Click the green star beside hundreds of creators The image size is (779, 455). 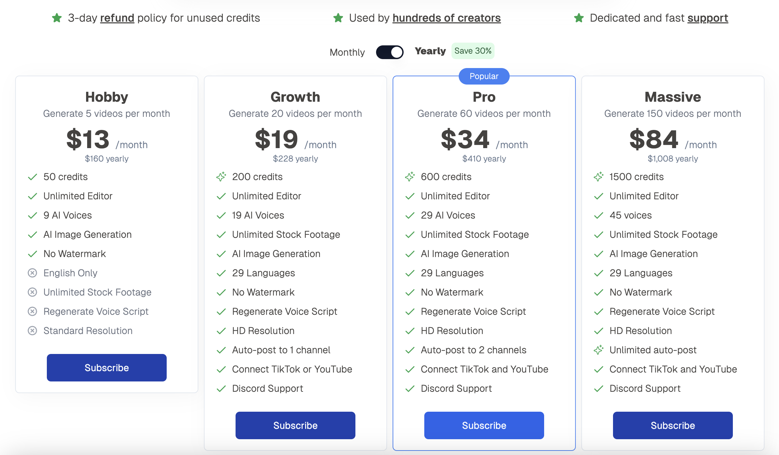[338, 18]
